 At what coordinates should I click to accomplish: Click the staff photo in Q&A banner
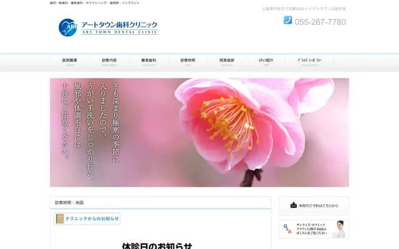pyautogui.click(x=339, y=228)
